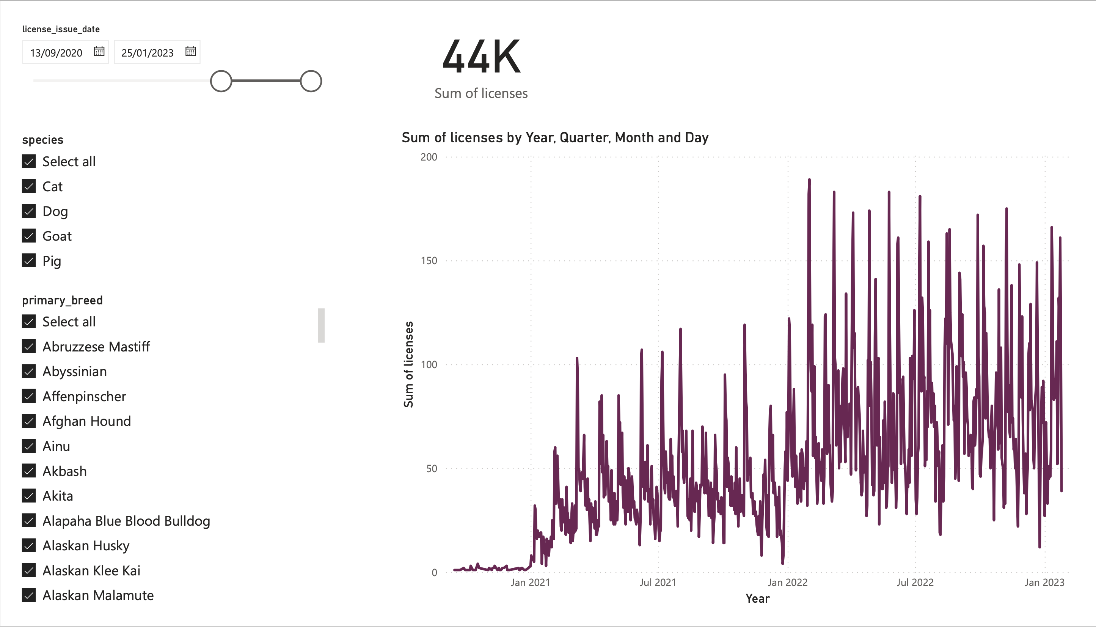Click the 25/01/2023 date input field
Viewport: 1096px width, 627px height.
pyautogui.click(x=148, y=52)
